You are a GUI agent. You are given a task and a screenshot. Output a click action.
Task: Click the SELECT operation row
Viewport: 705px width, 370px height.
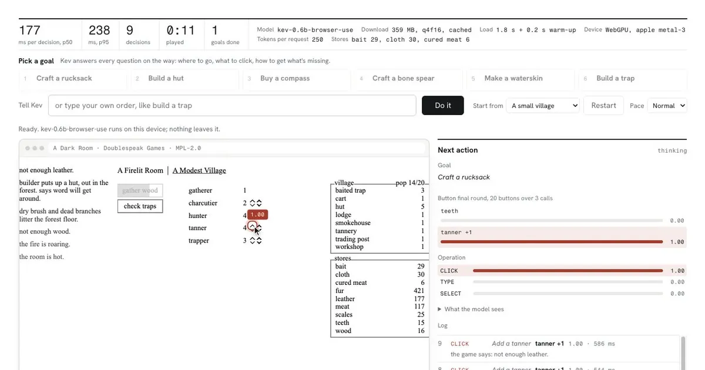[x=562, y=293]
